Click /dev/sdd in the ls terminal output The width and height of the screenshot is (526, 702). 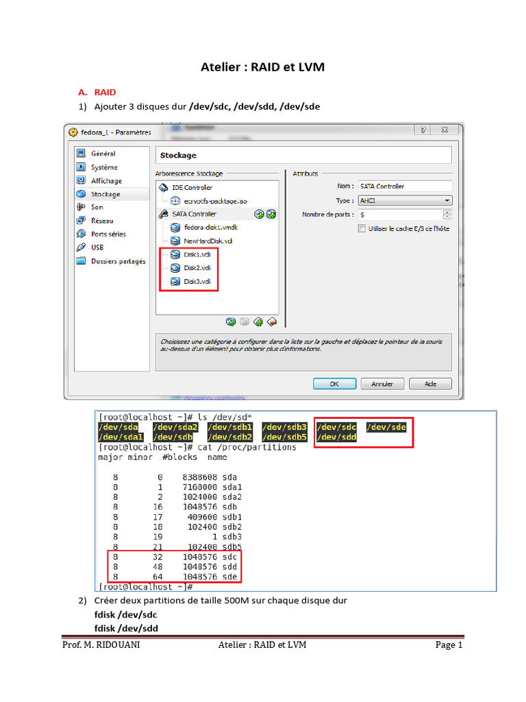tap(336, 437)
